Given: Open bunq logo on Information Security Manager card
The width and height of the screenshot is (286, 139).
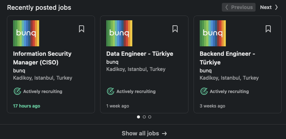Looking at the screenshot, I should (x=26, y=33).
